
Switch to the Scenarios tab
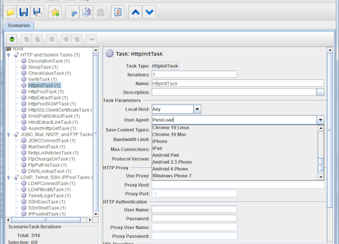coord(19,25)
